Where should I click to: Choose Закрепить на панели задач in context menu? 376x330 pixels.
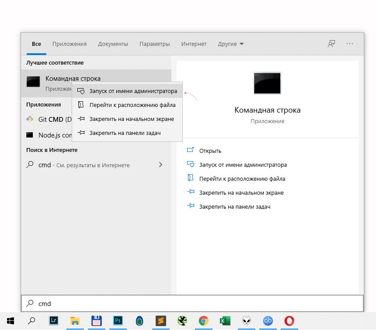(x=127, y=133)
